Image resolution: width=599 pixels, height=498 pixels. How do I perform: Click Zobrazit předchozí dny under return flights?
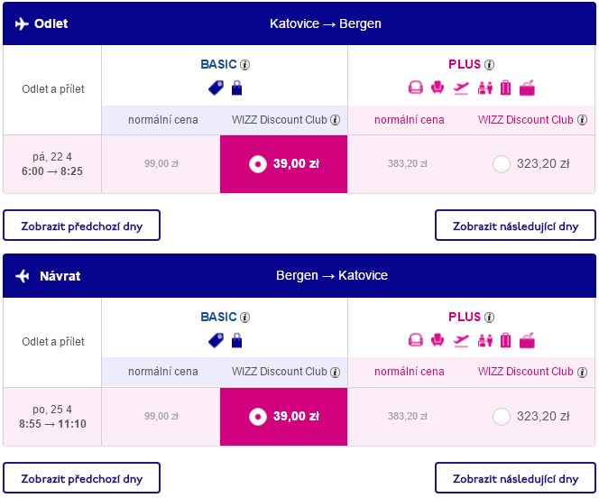click(82, 478)
